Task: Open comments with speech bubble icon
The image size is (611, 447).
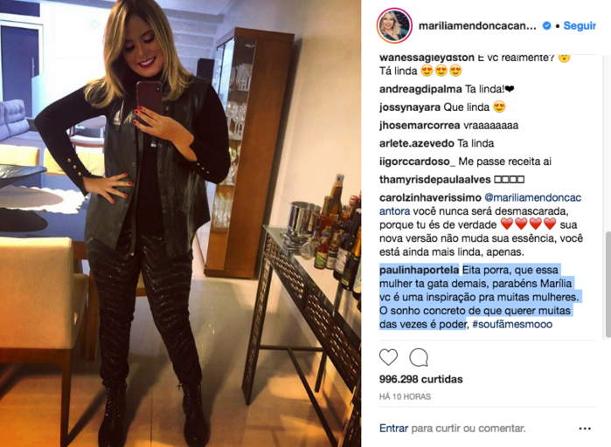Action: [x=419, y=358]
